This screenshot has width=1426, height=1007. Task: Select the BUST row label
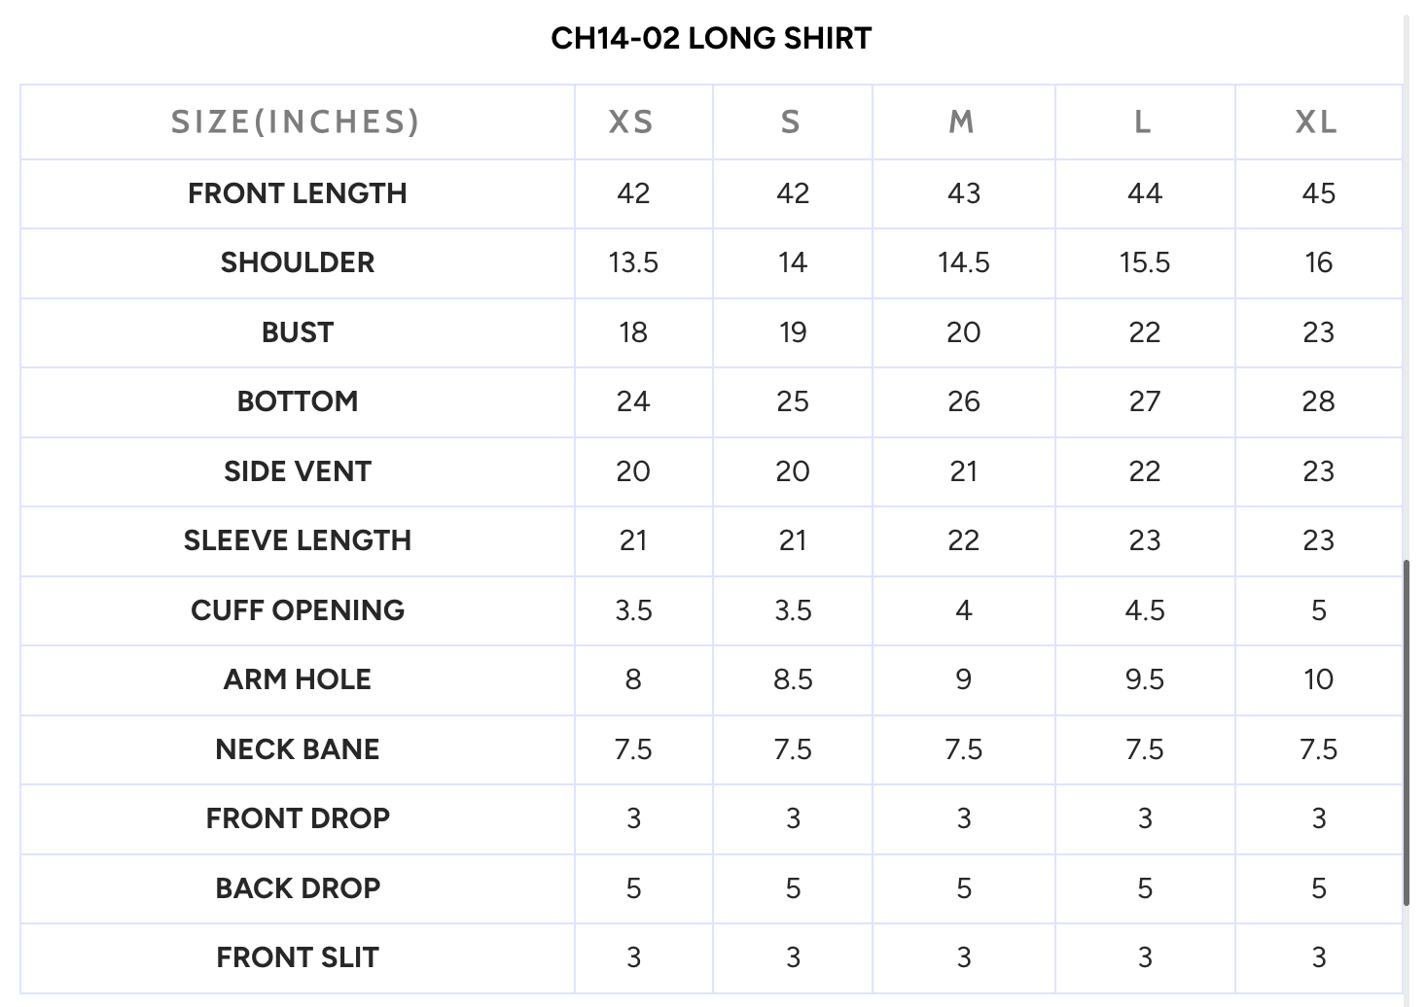point(298,332)
